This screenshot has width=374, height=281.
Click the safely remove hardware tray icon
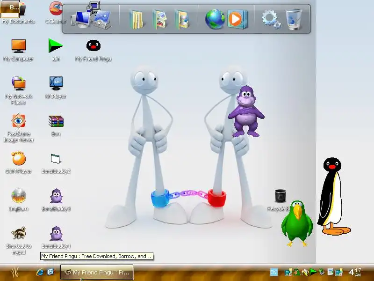pos(322,272)
